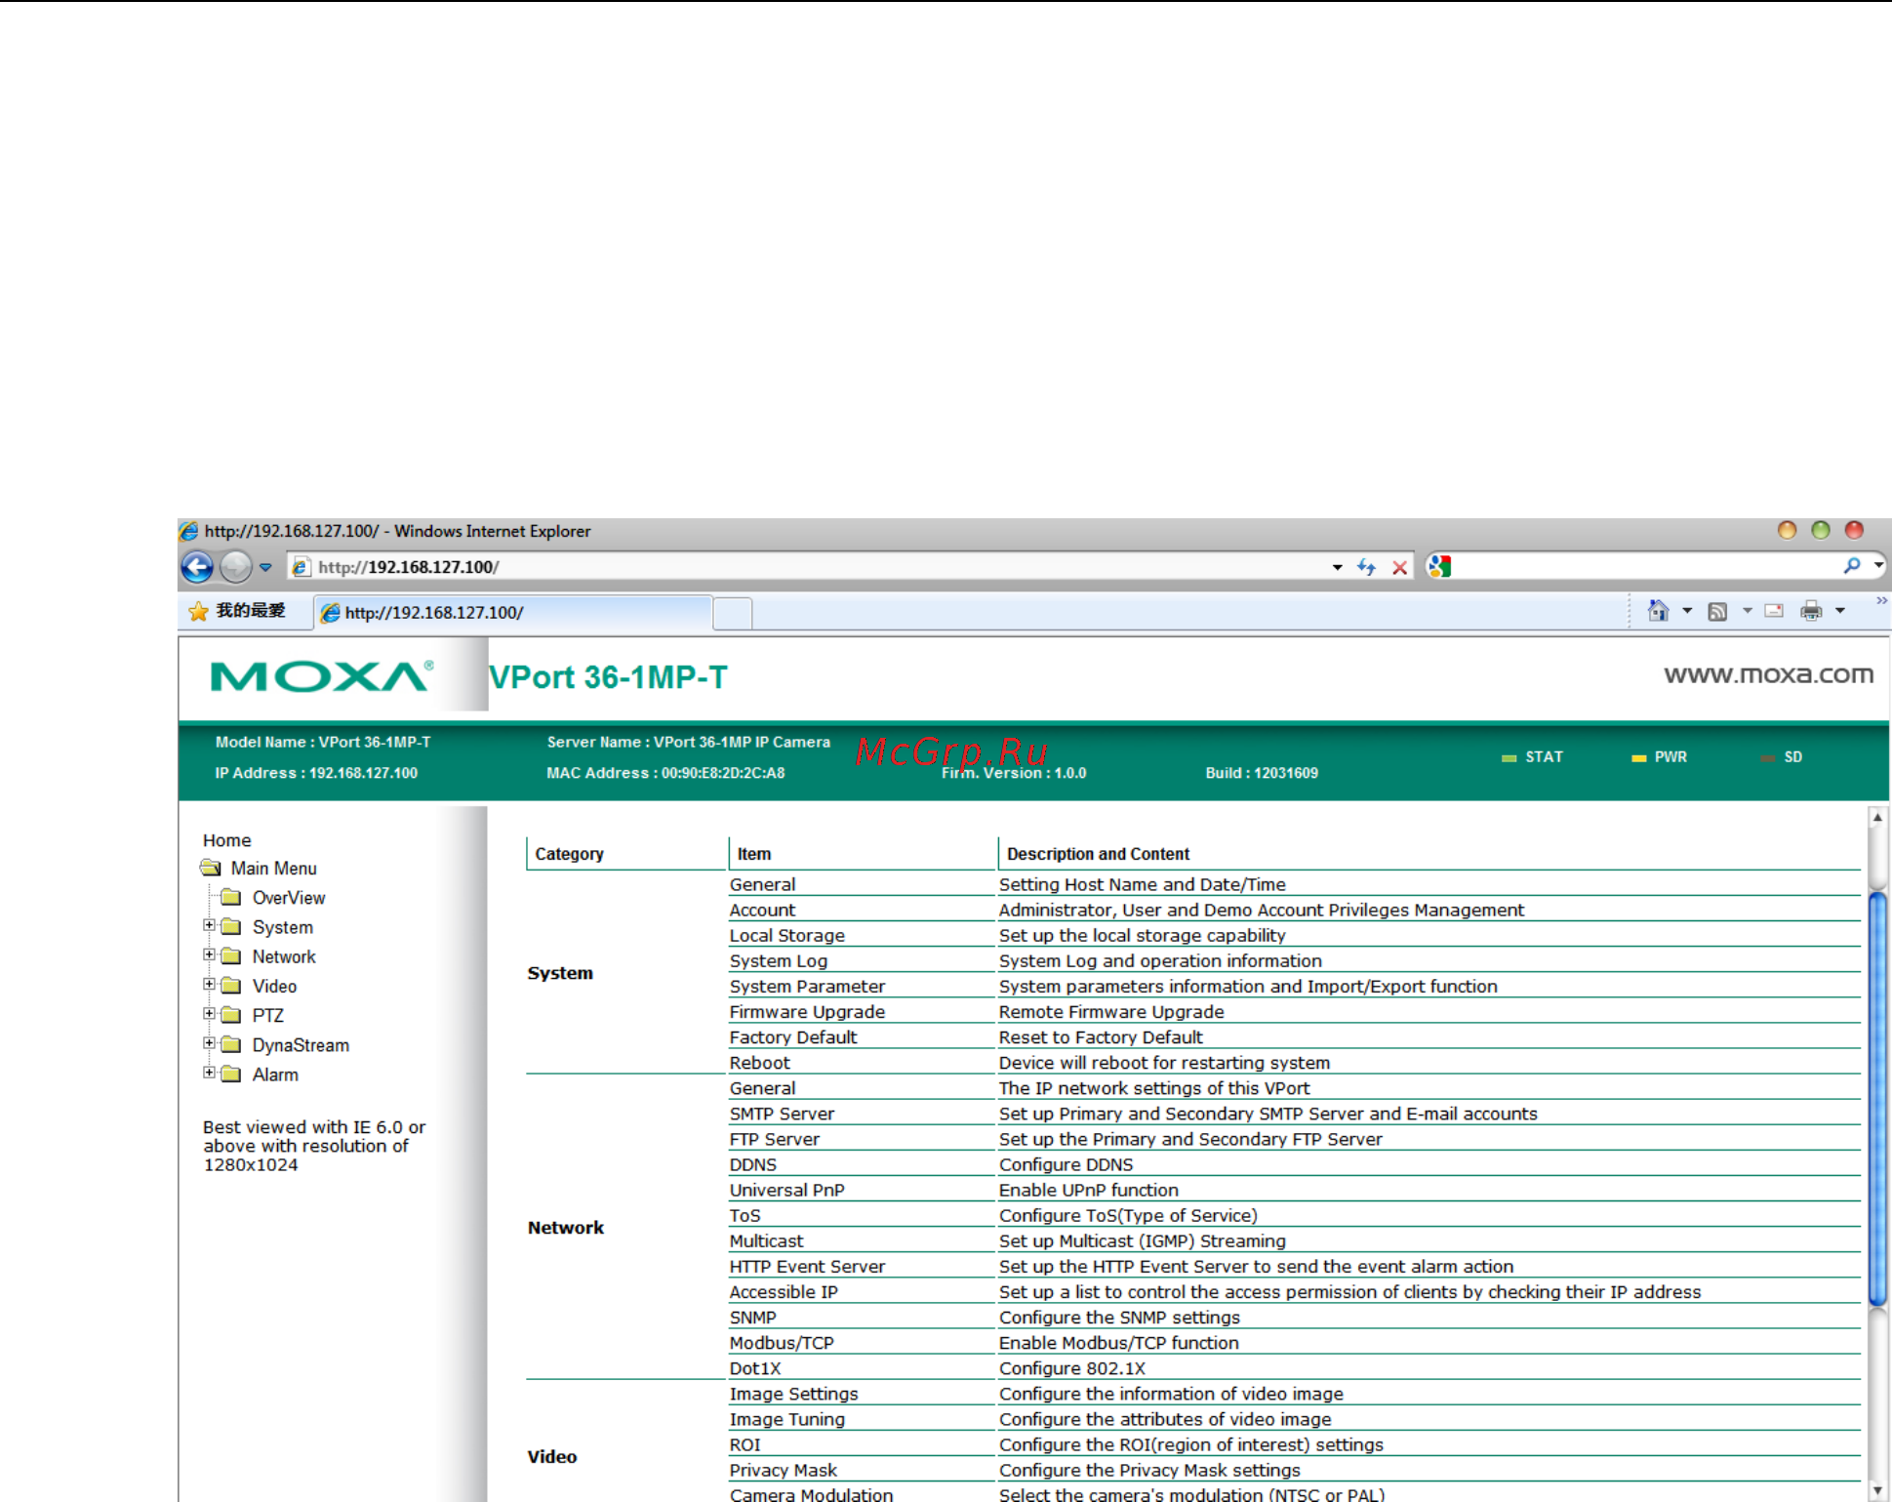The height and width of the screenshot is (1502, 1892).
Task: Open Universal PnP item
Action: (x=787, y=1190)
